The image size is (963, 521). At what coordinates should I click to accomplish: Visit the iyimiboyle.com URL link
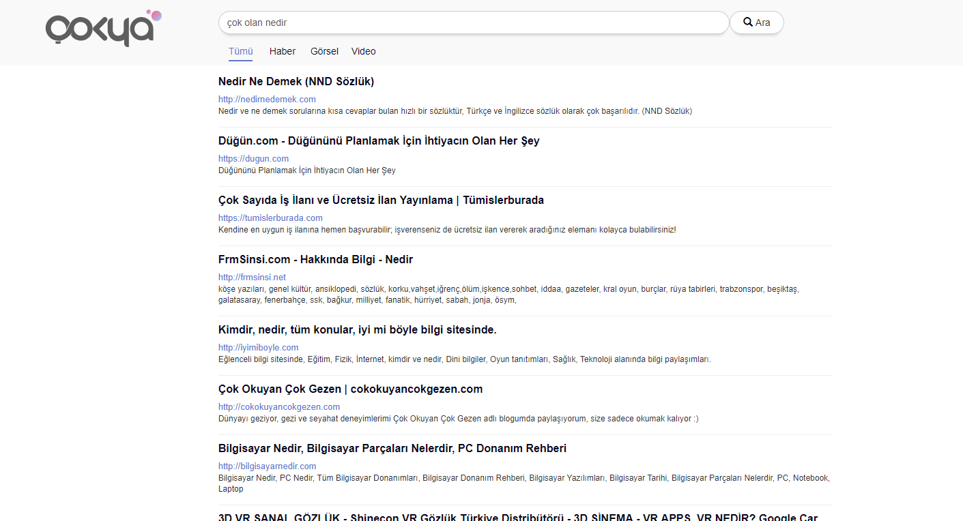[x=258, y=348]
